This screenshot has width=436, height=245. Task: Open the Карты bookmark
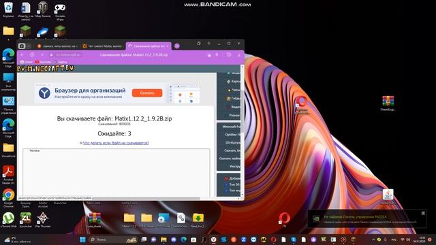click(x=61, y=62)
